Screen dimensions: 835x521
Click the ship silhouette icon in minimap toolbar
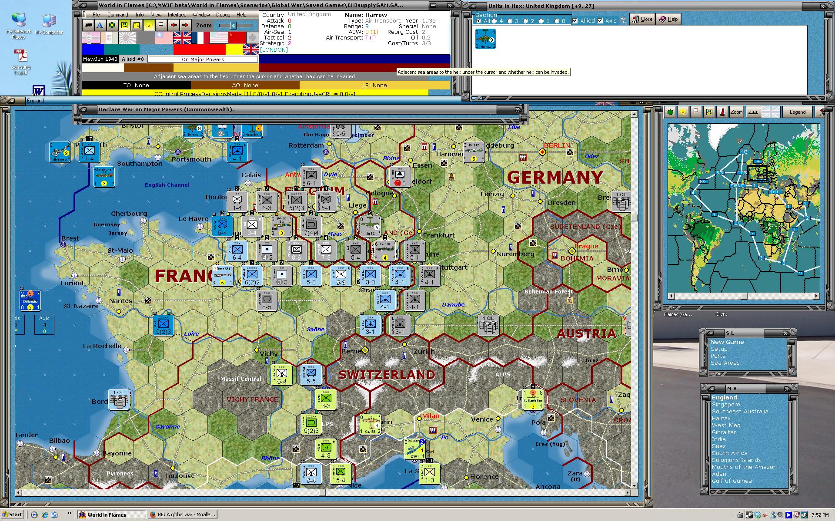click(x=753, y=112)
